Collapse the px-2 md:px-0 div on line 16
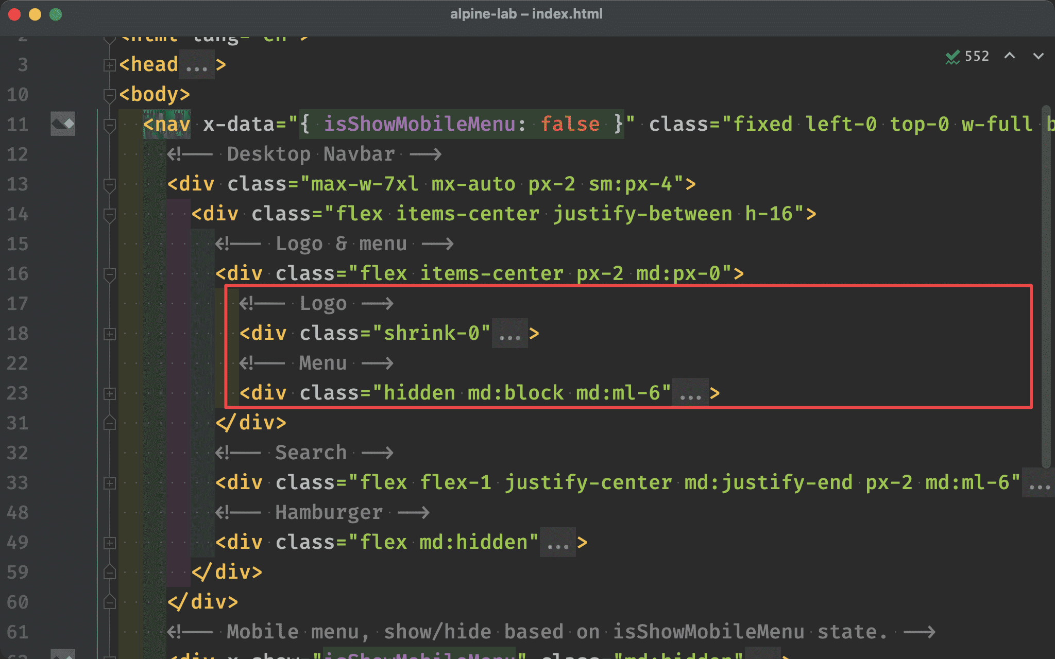This screenshot has width=1055, height=659. [x=109, y=274]
